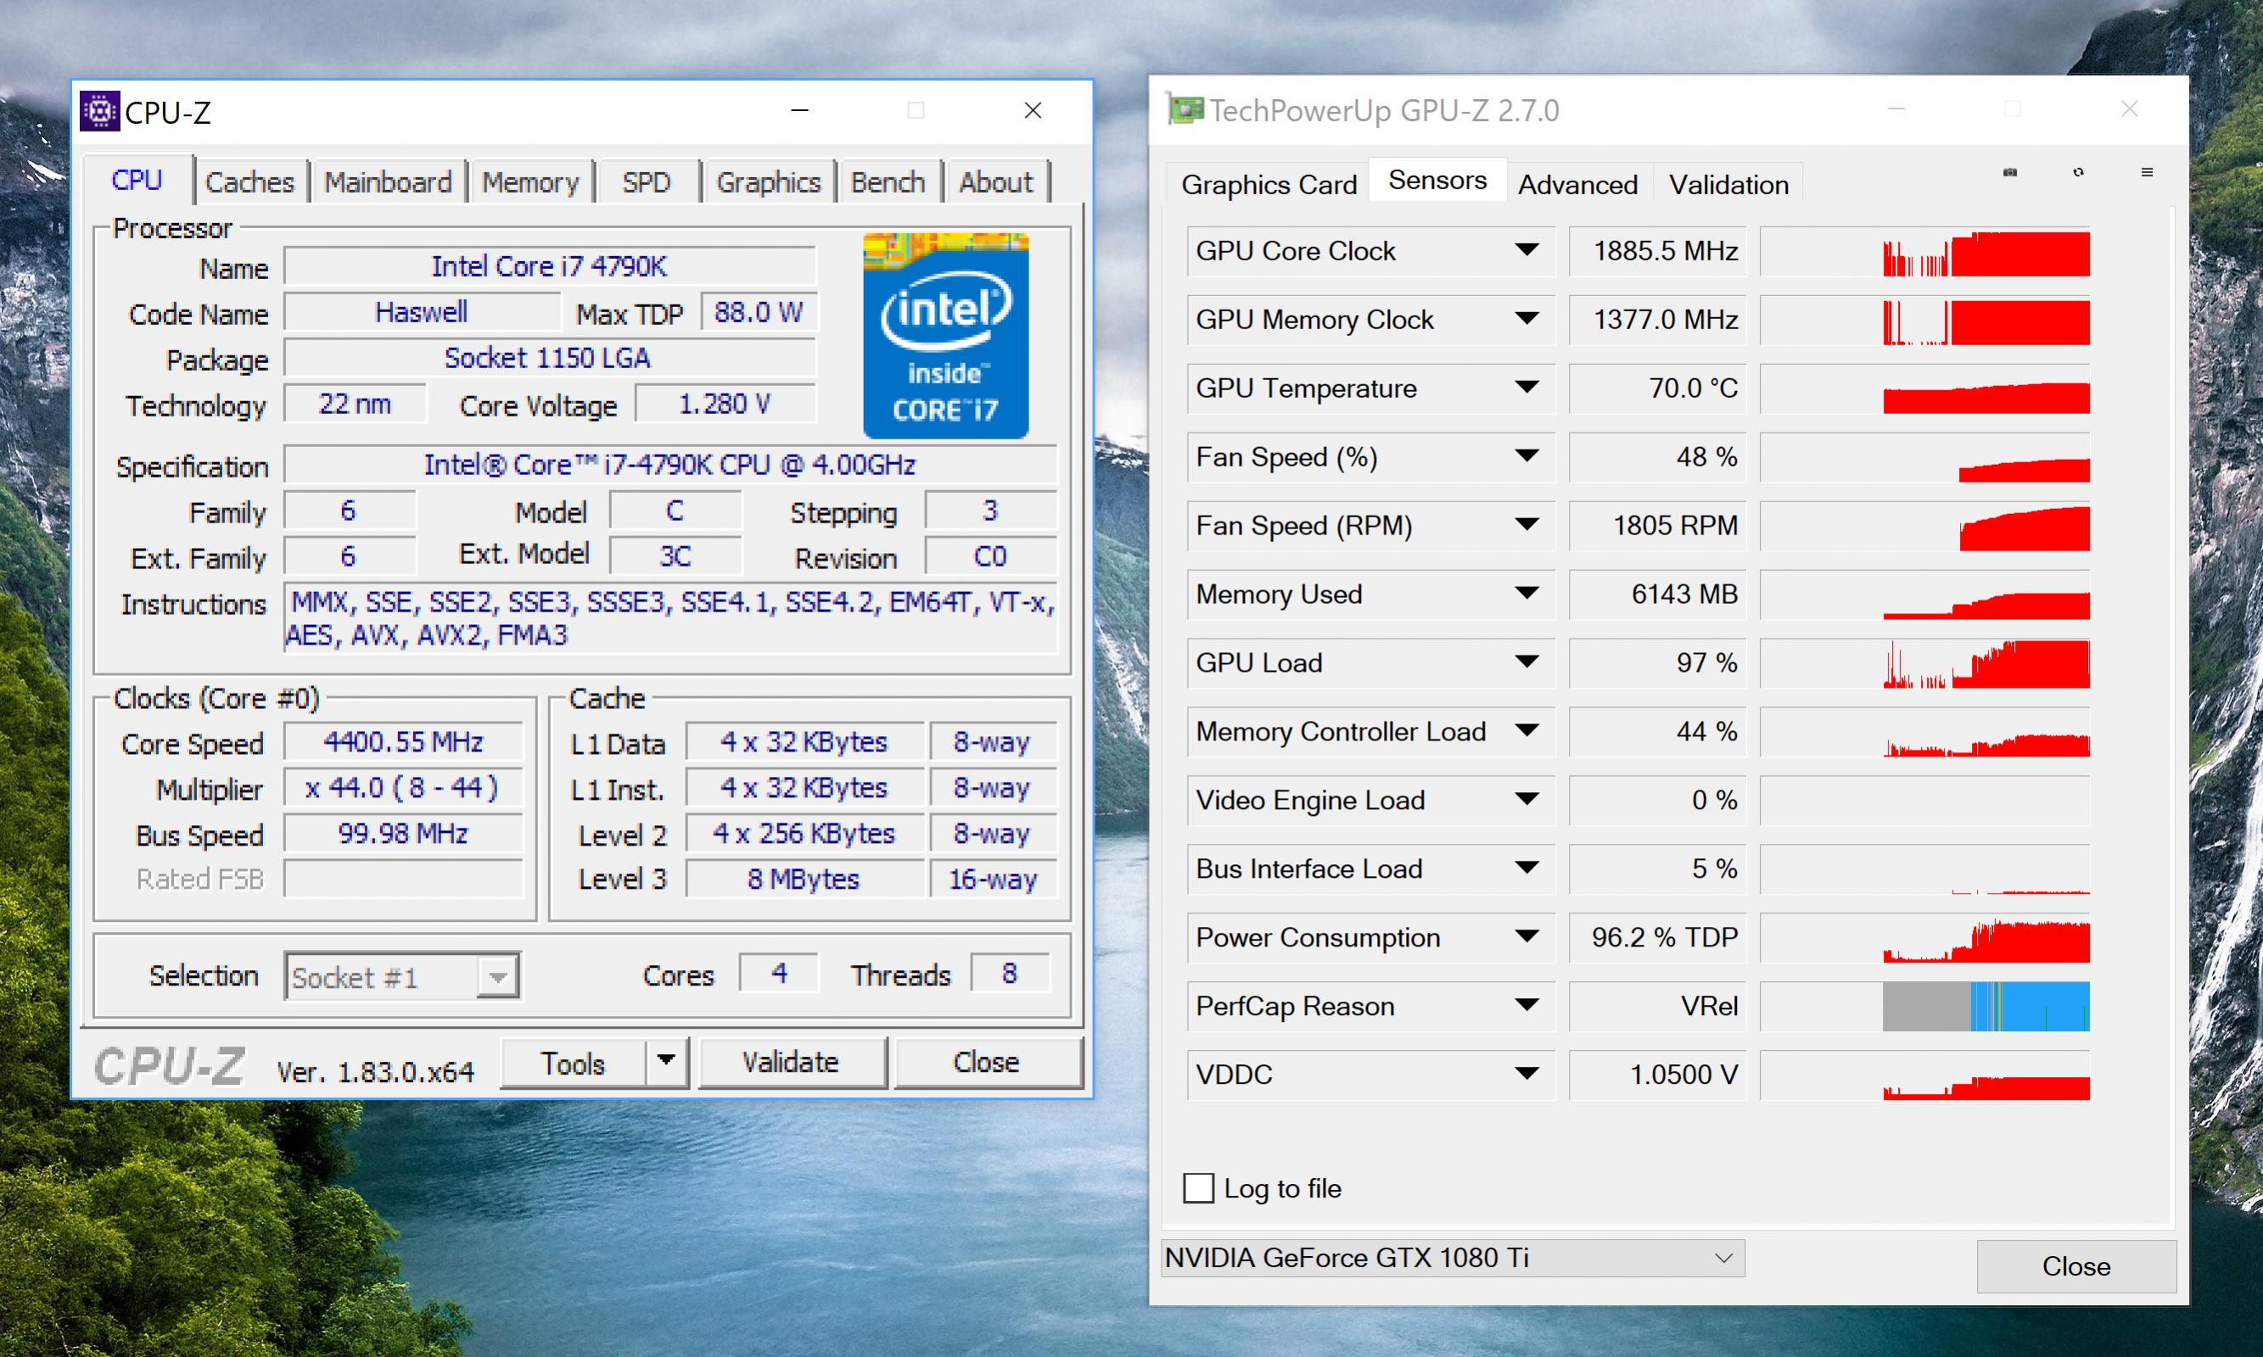This screenshot has height=1357, width=2263.
Task: Open the Tools button arrow menu
Action: coord(667,1062)
